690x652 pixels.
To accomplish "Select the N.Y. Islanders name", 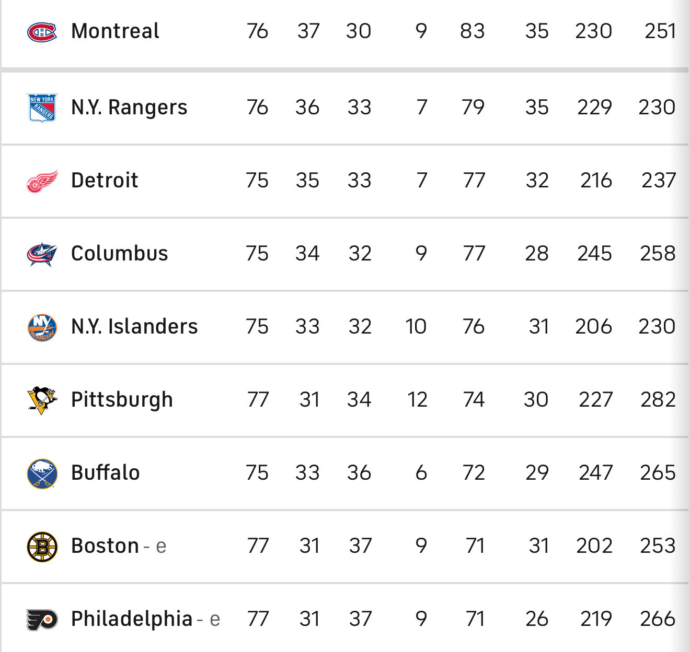I will coord(134,326).
